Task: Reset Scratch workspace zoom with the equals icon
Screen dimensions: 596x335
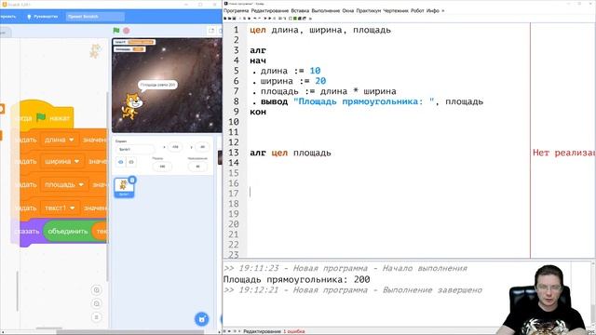Action: pos(97,316)
